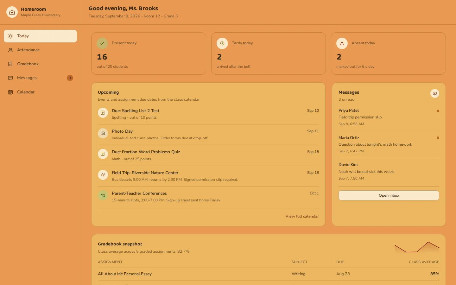This screenshot has height=285, width=456.
Task: Open Priya Patel's field trip message
Action: [x=389, y=117]
